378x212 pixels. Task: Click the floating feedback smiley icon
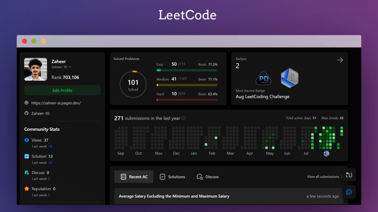pyautogui.click(x=349, y=192)
